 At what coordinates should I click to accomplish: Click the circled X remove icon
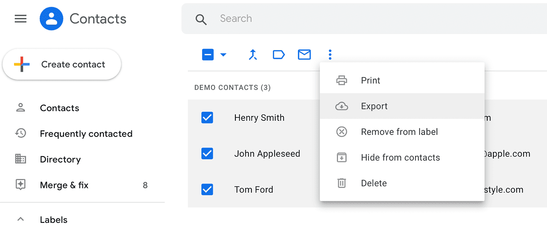[342, 132]
